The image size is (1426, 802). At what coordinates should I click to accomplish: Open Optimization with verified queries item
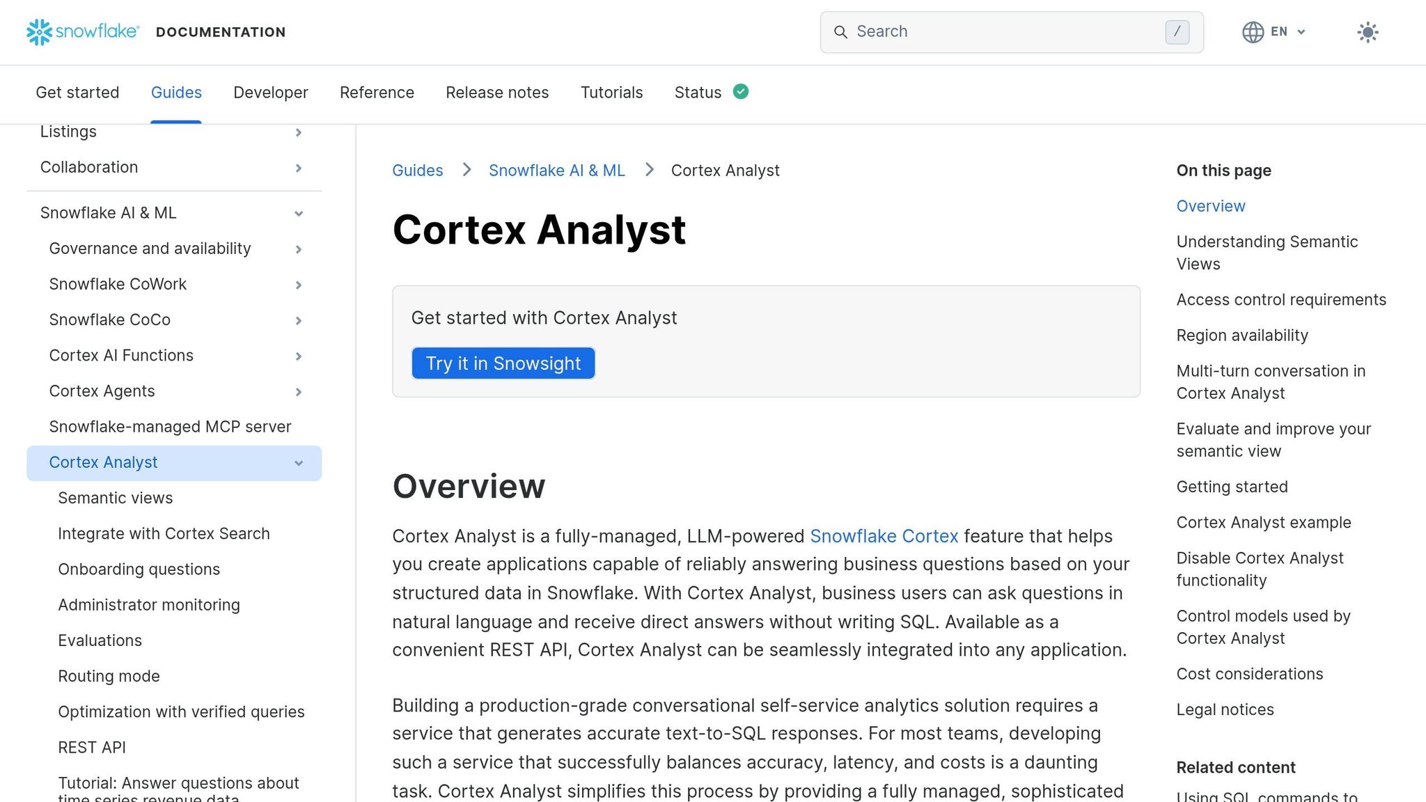(x=181, y=711)
